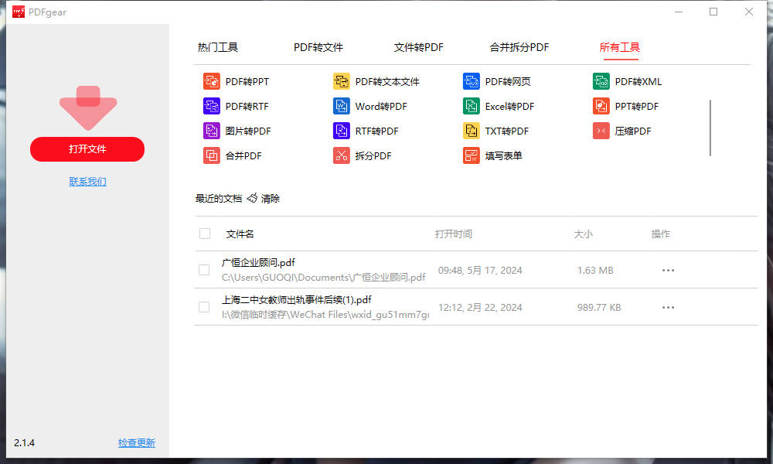
Task: Click the 最近的文档 heading
Action: click(x=219, y=198)
